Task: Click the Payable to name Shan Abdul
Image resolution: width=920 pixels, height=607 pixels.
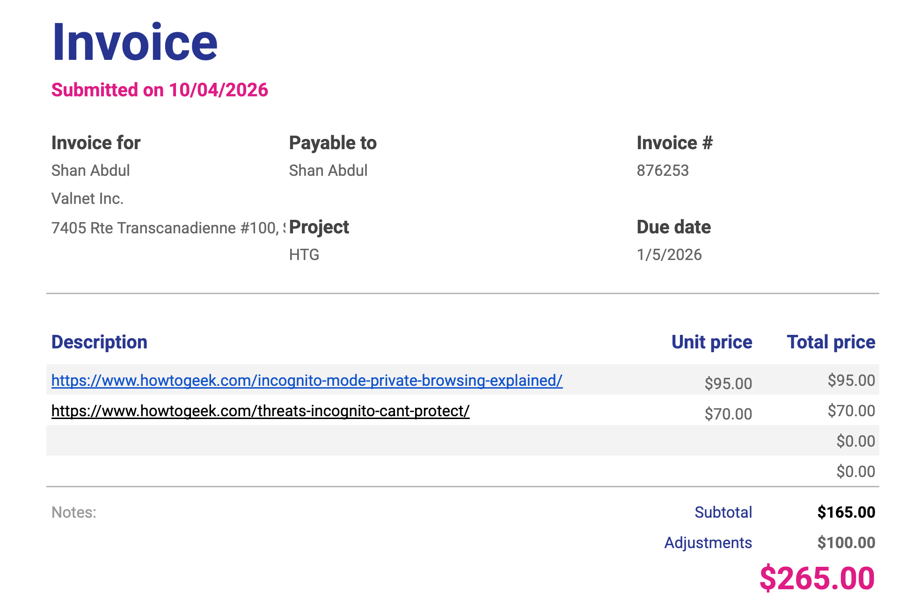Action: tap(328, 170)
